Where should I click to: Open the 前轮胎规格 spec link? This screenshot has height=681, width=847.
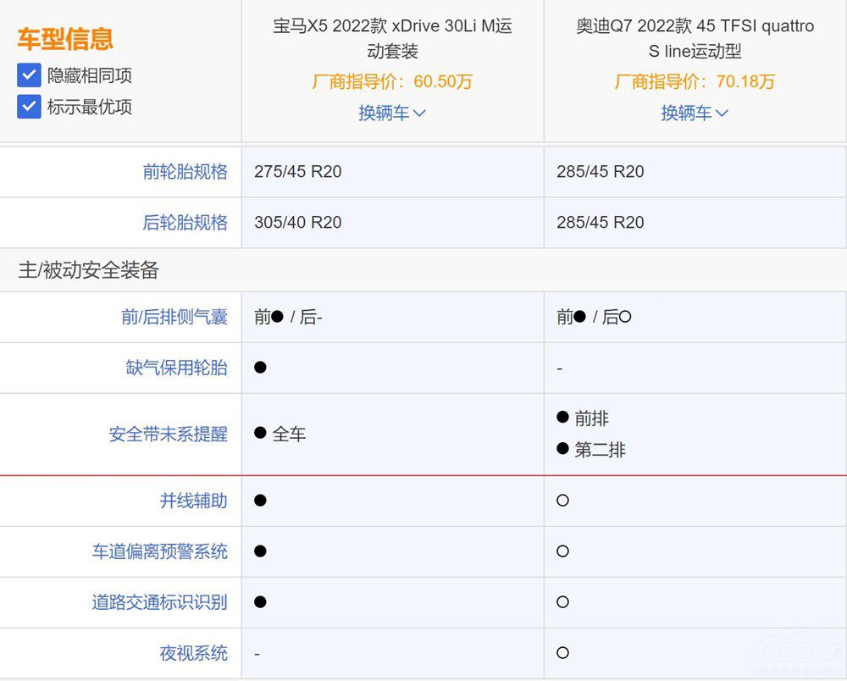[x=187, y=171]
